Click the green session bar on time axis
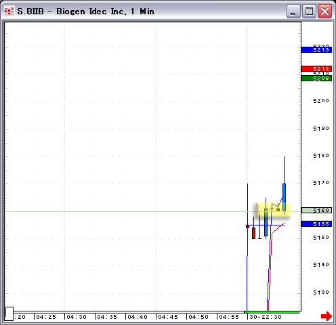Viewport: 336px width, 325px height. (x=272, y=312)
